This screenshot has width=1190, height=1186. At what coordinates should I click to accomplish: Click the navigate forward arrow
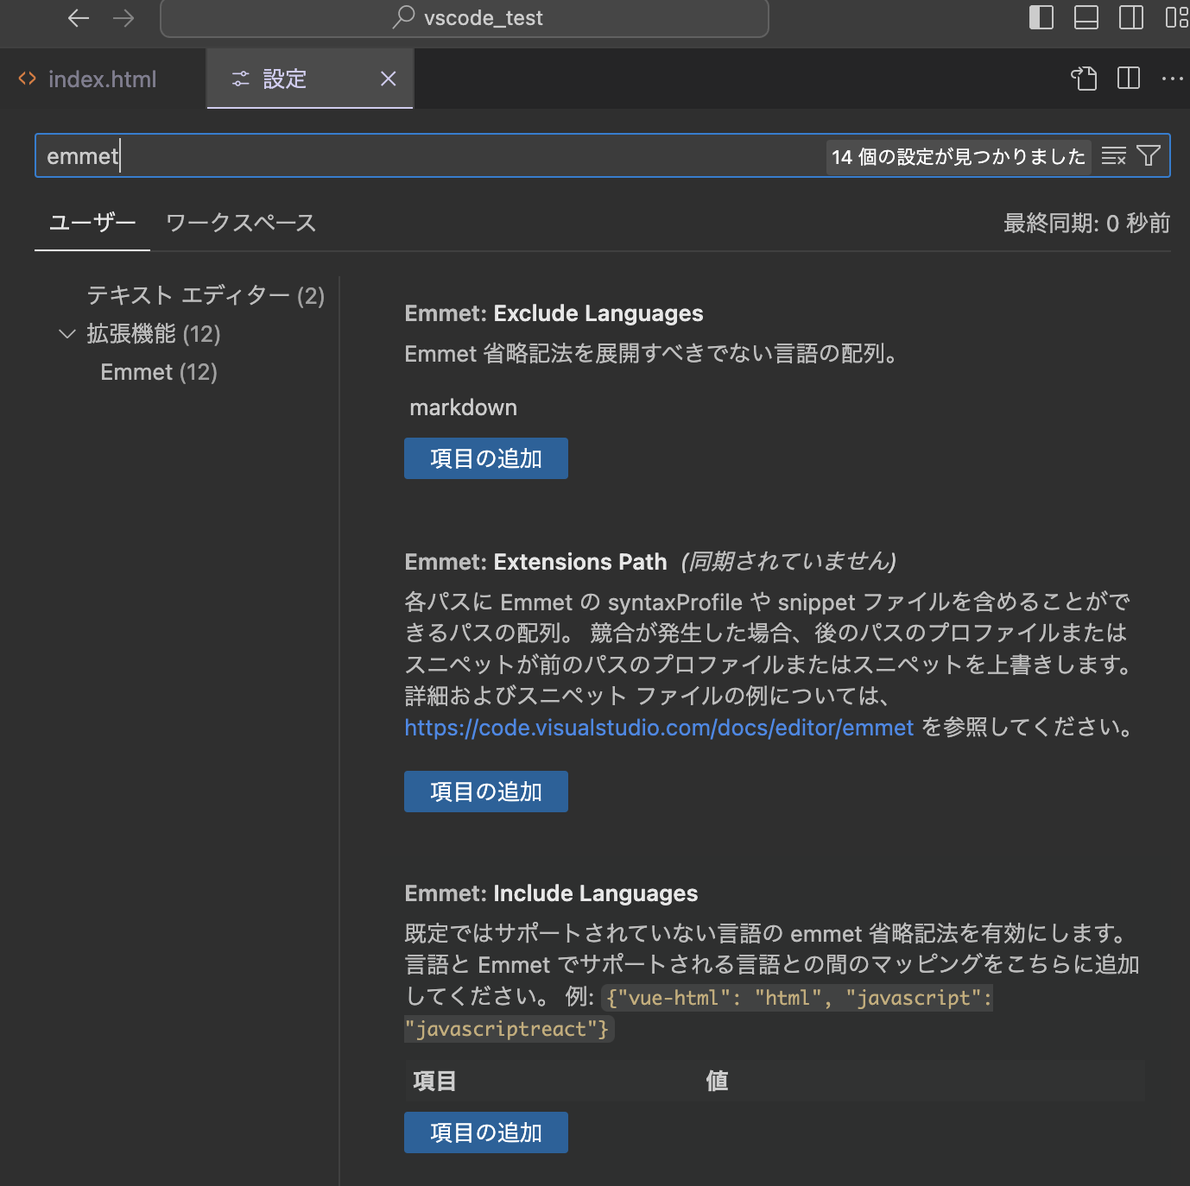pos(123,17)
